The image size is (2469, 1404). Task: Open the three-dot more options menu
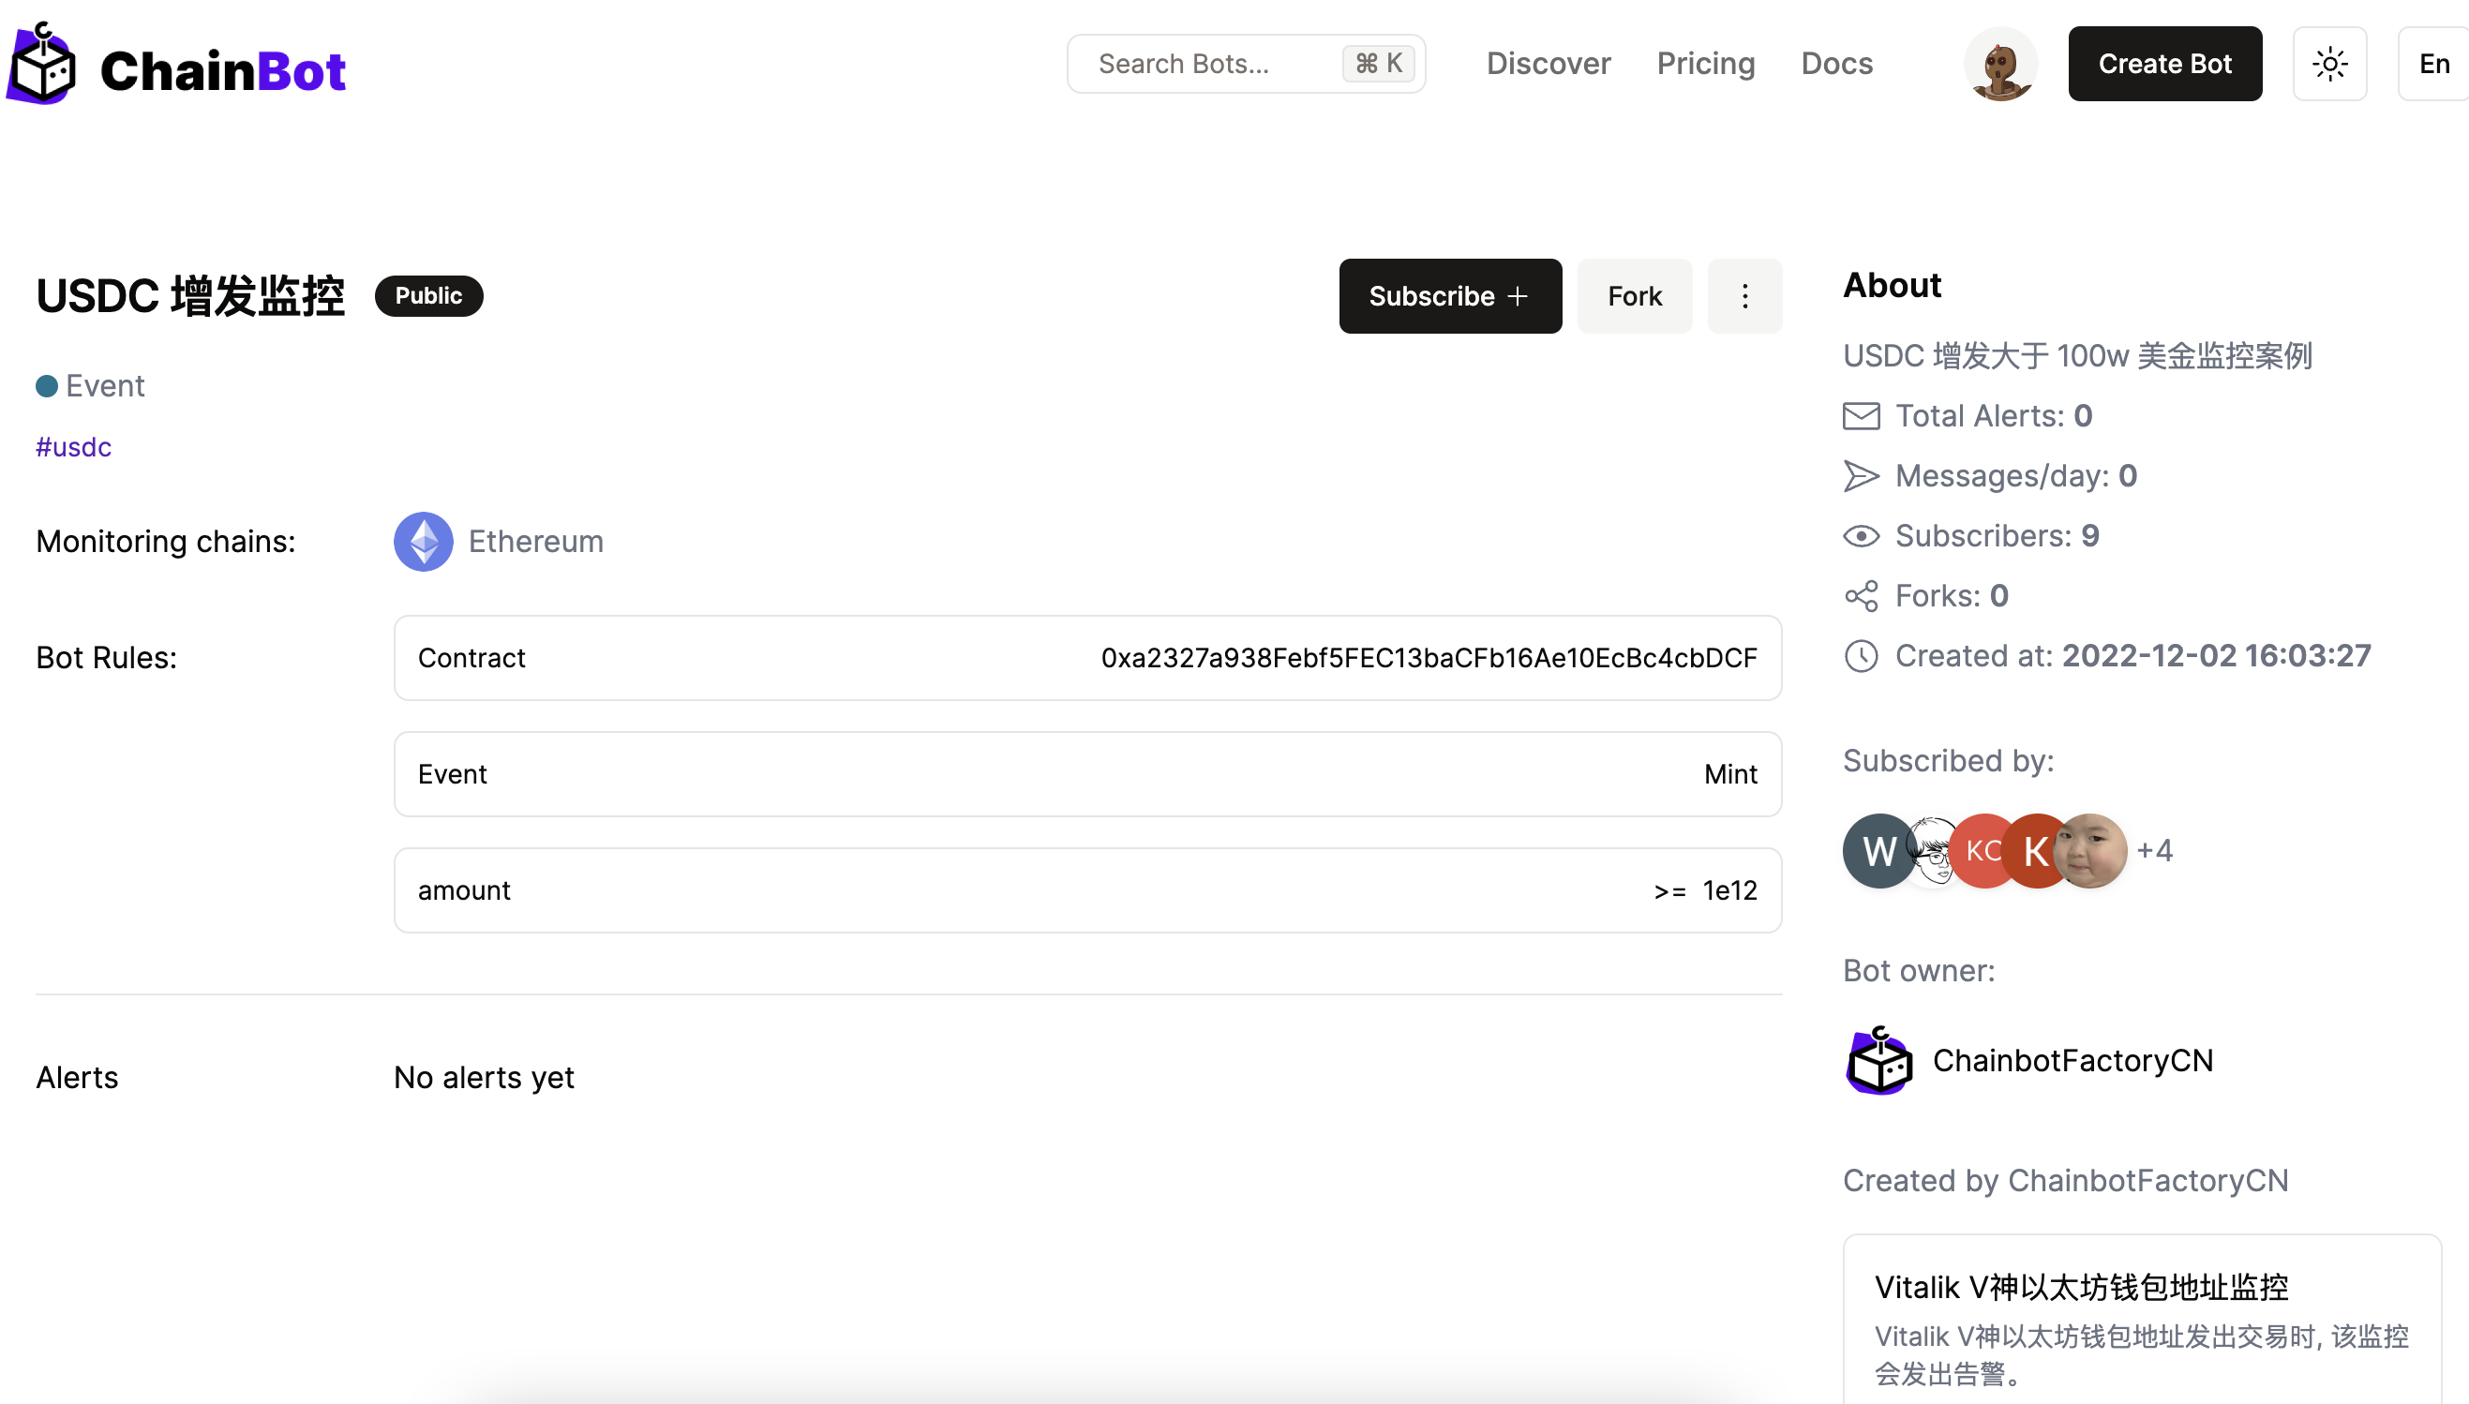[1744, 296]
